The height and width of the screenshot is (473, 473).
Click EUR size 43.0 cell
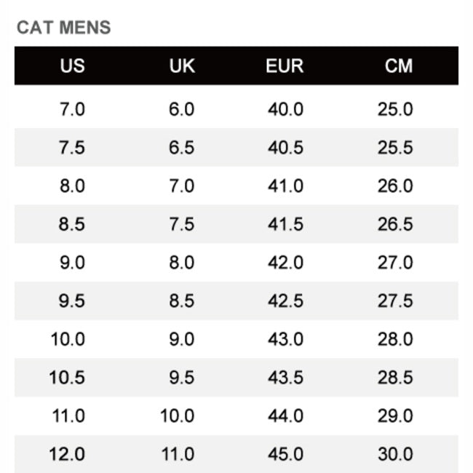285,339
